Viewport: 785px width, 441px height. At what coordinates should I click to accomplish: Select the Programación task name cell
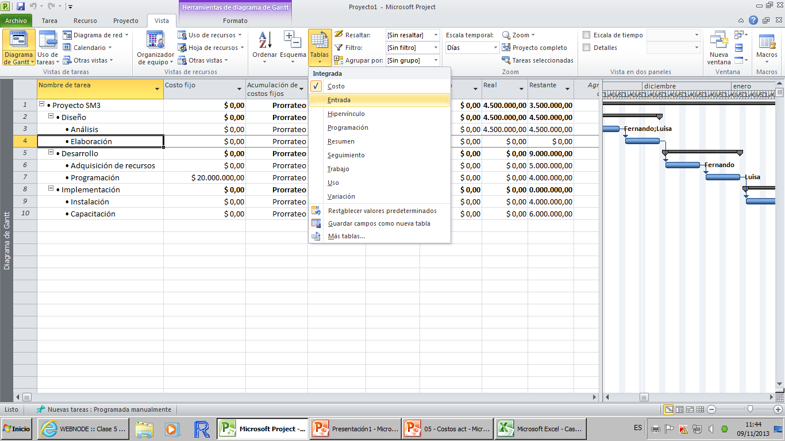click(101, 177)
